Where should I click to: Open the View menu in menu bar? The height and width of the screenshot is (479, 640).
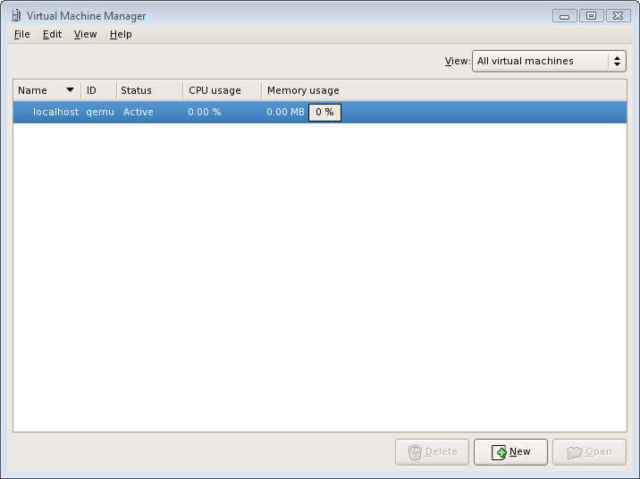pyautogui.click(x=85, y=34)
